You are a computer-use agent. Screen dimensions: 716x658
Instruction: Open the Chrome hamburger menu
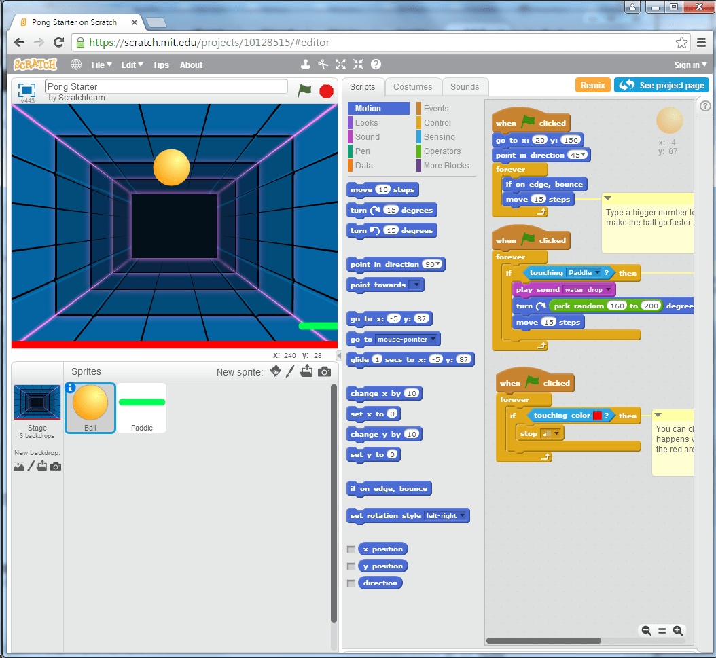pyautogui.click(x=701, y=42)
